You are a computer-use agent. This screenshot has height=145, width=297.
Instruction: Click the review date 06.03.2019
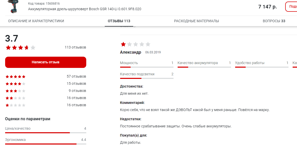coord(153,52)
